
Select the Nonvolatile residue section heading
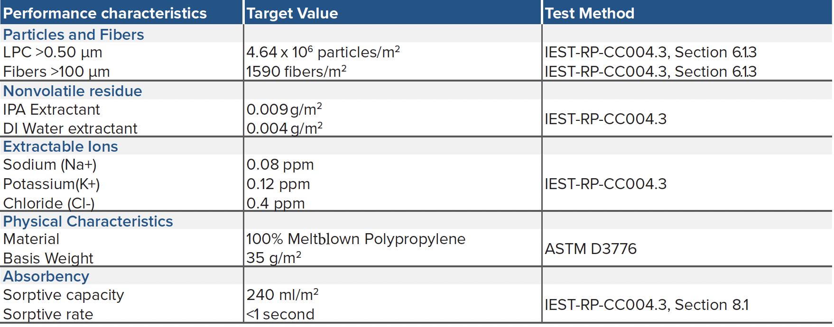point(73,91)
